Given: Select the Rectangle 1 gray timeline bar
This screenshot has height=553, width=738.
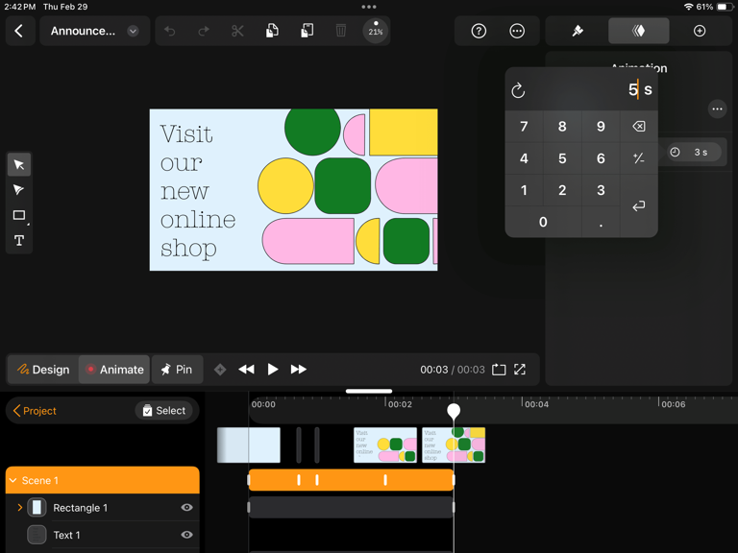Looking at the screenshot, I should pyautogui.click(x=351, y=507).
